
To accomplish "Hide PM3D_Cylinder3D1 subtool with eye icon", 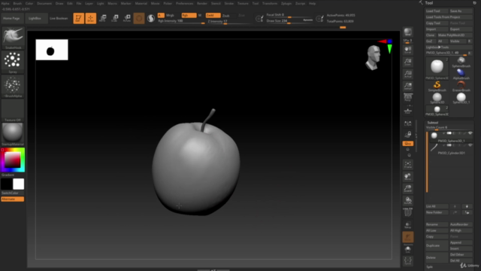I will click(x=470, y=145).
